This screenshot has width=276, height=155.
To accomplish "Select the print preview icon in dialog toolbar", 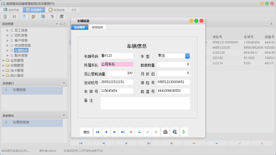I will pyautogui.click(x=174, y=132).
